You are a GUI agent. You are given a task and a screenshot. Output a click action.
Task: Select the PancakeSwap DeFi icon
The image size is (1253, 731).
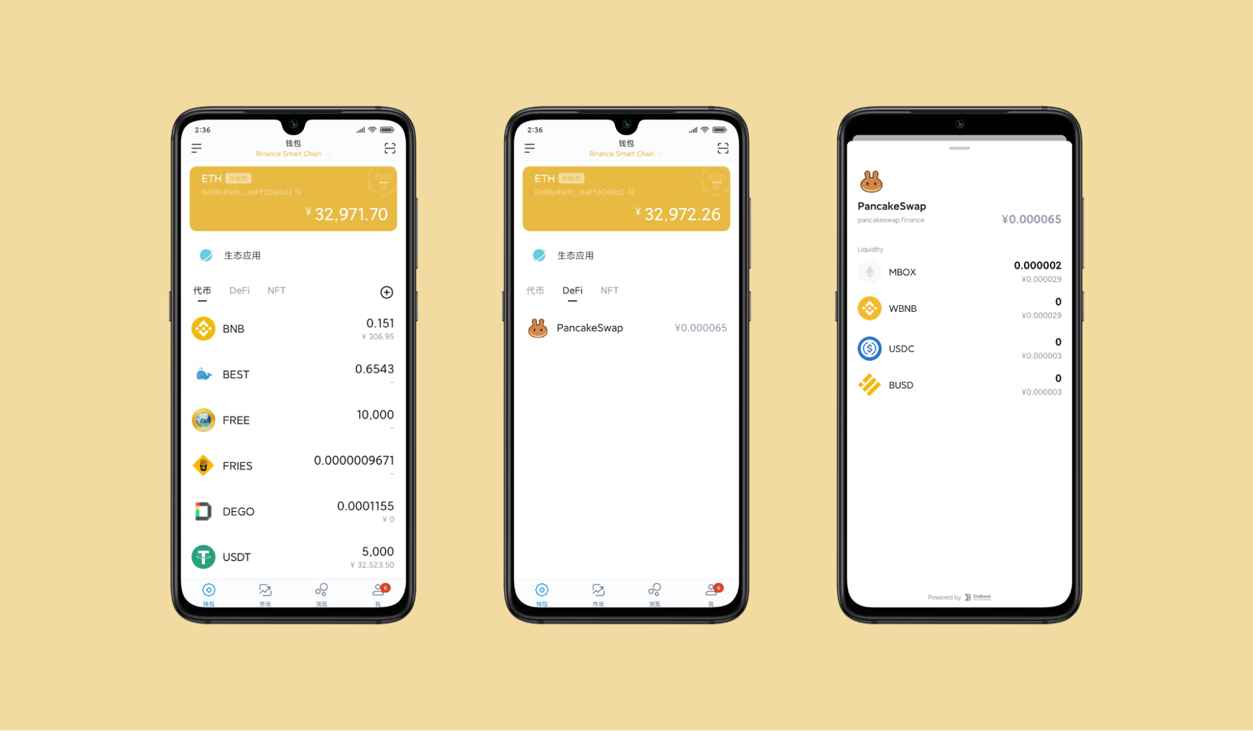pos(537,328)
